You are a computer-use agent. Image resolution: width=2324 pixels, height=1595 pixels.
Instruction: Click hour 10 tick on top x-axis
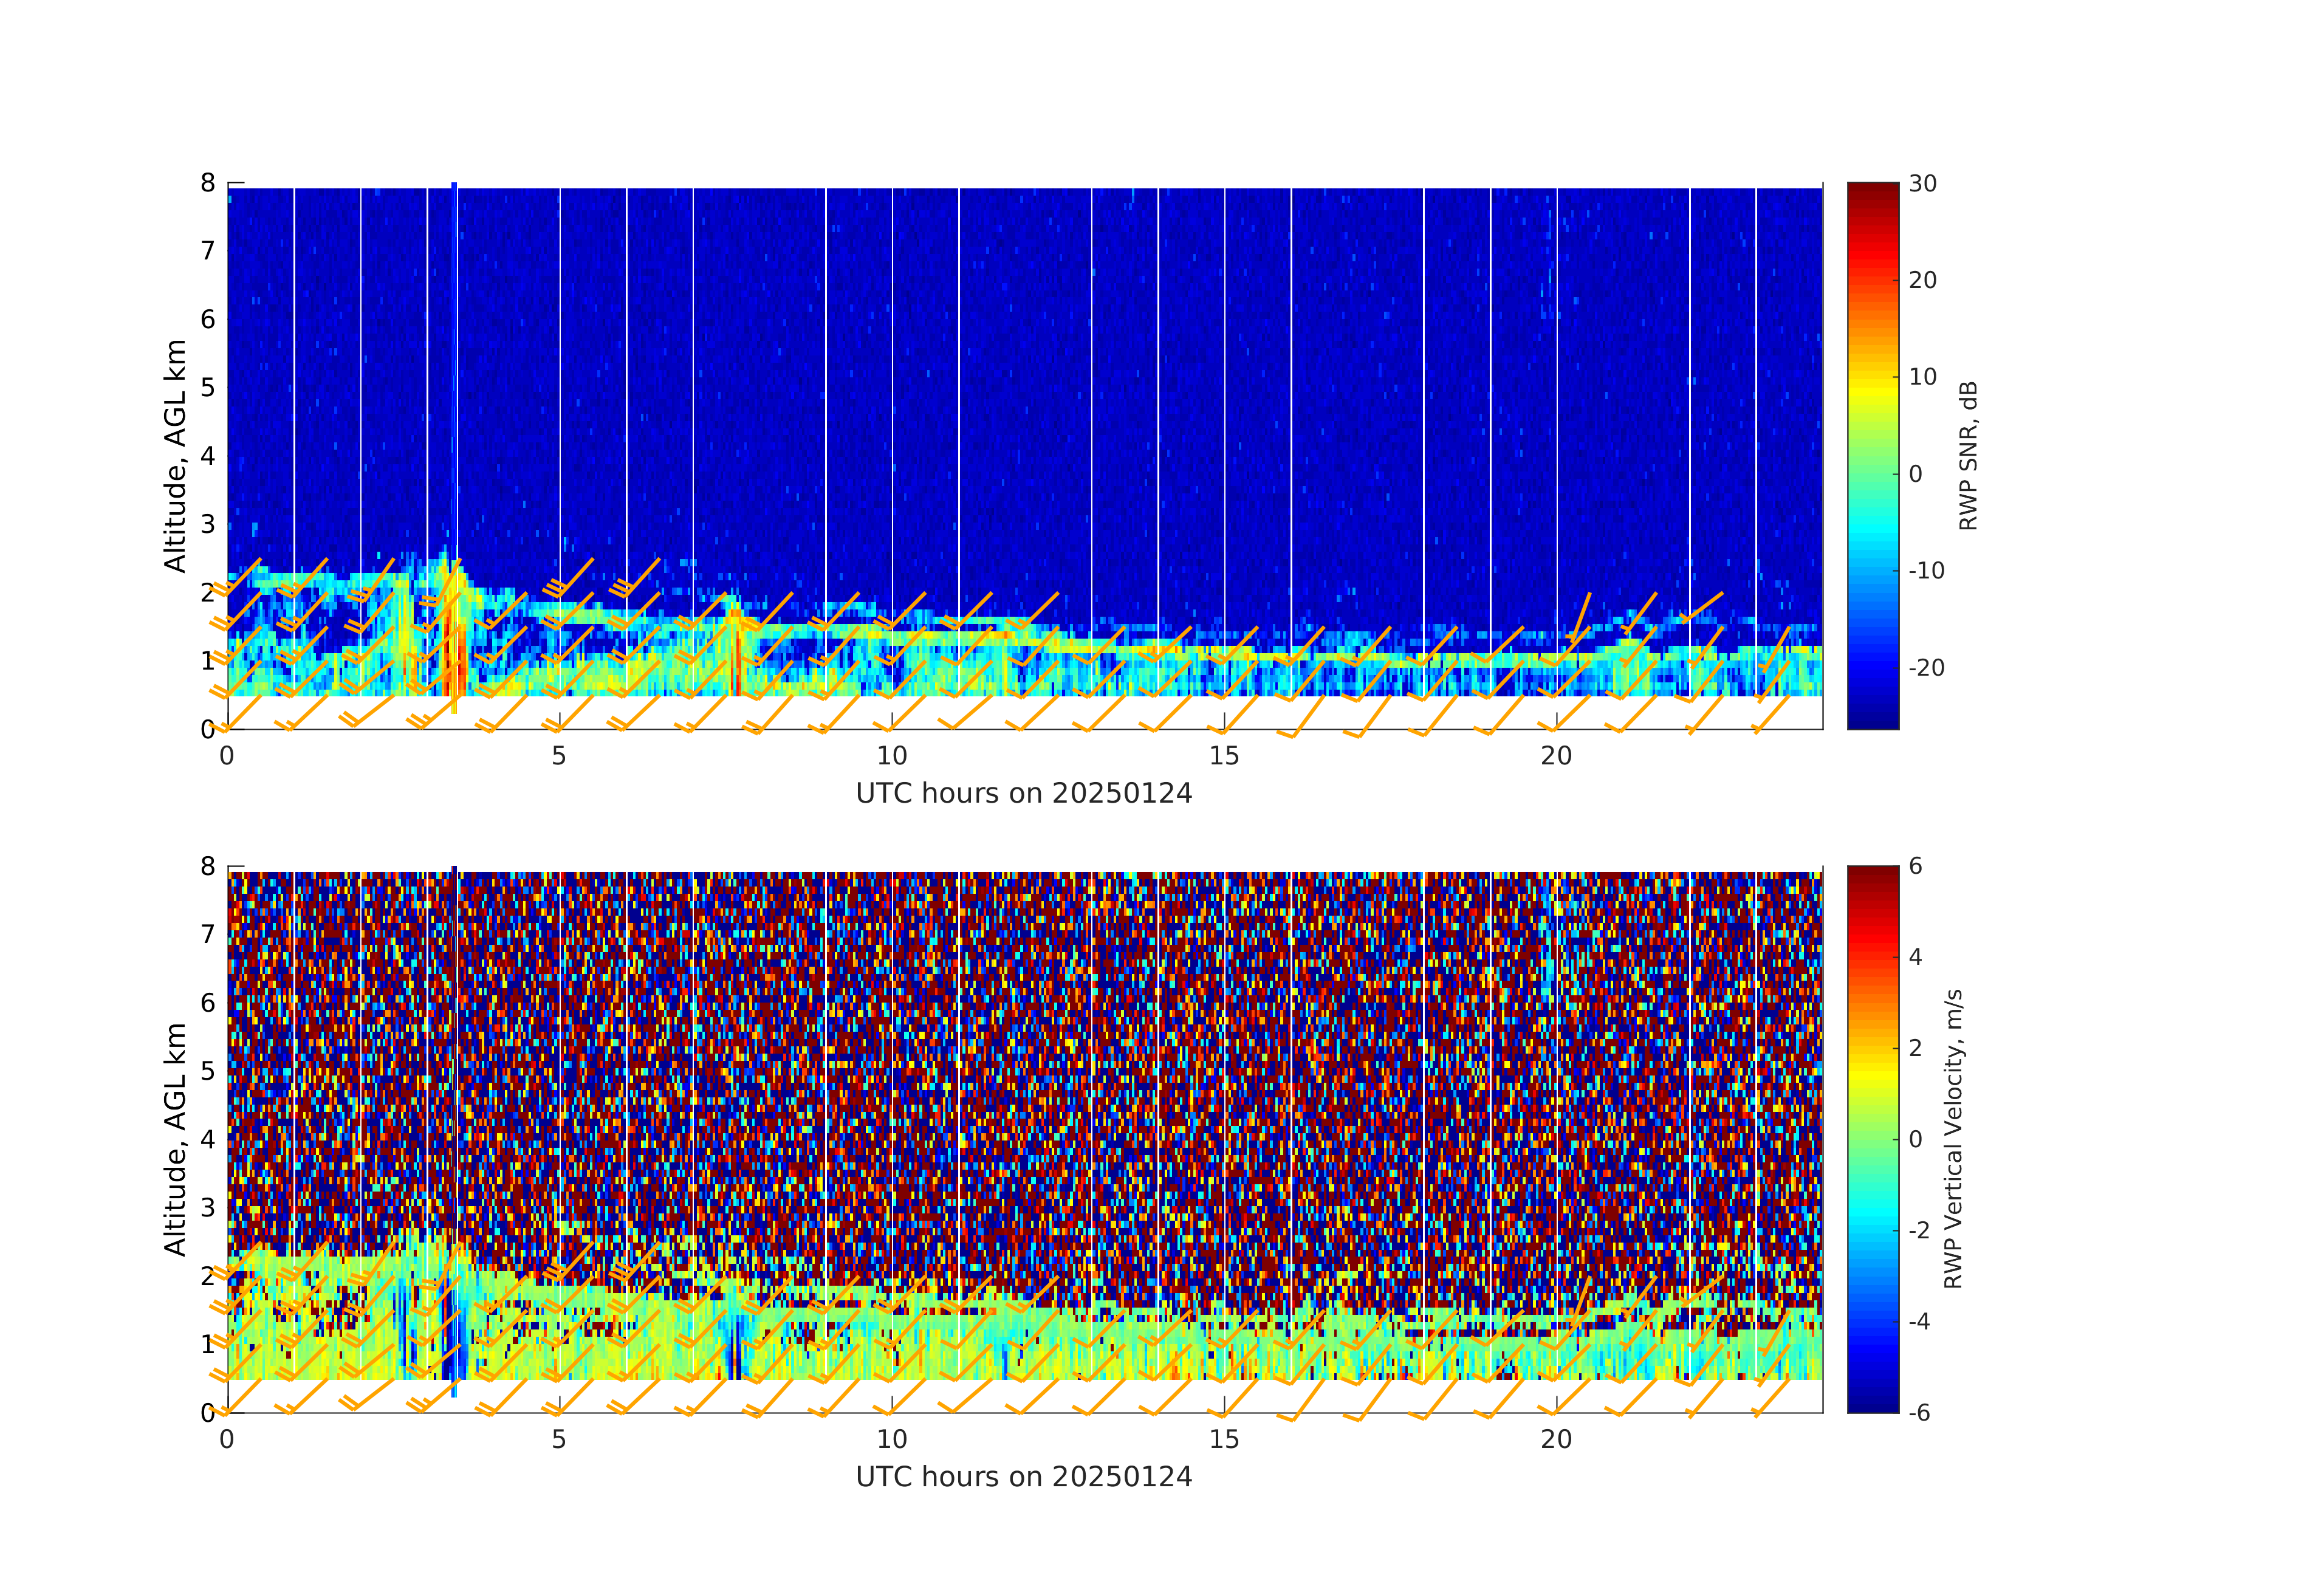(891, 756)
